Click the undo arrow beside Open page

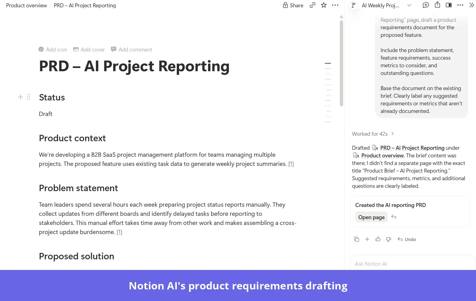(394, 217)
